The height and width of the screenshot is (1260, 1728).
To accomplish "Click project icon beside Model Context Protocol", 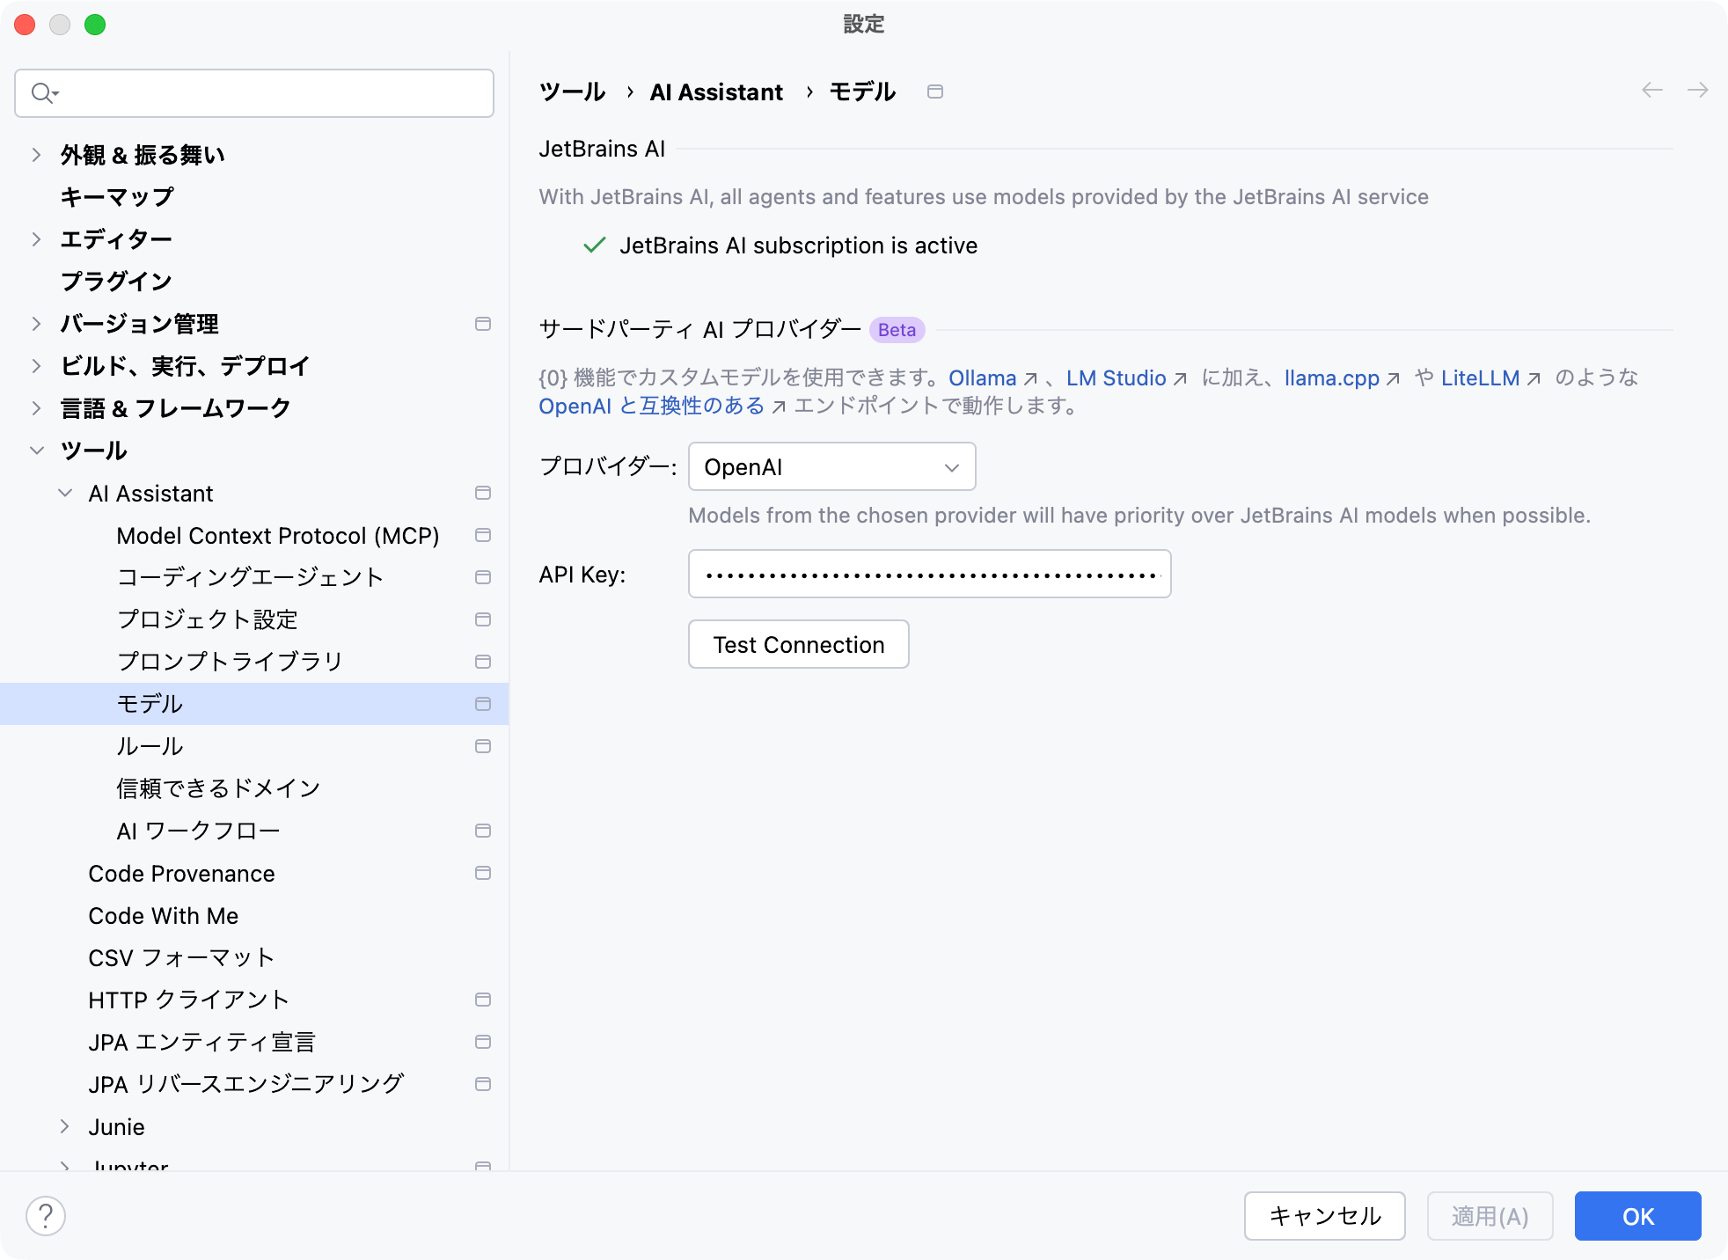I will pos(482,535).
